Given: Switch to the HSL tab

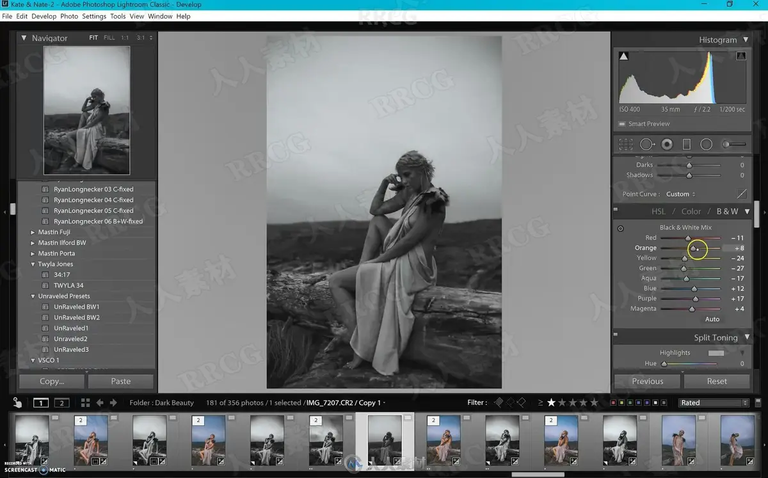Looking at the screenshot, I should click(659, 211).
